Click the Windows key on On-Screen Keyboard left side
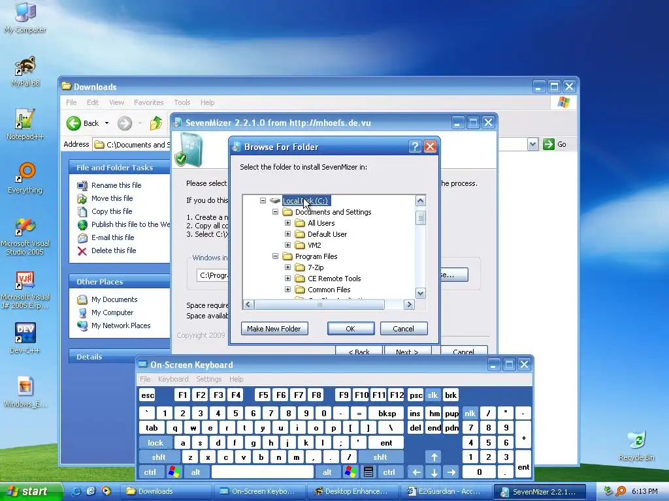Viewport: 669px width, 501px height. 174,472
